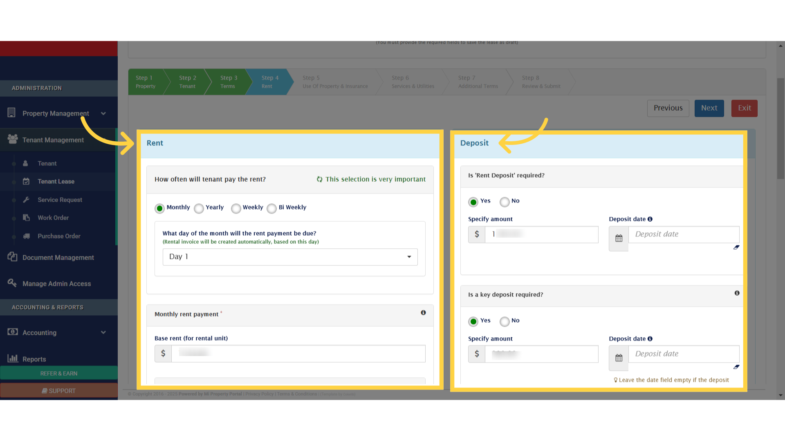Viewport: 785px width, 441px height.
Task: Click dollar sign addon of rent deposit amount
Action: point(477,234)
